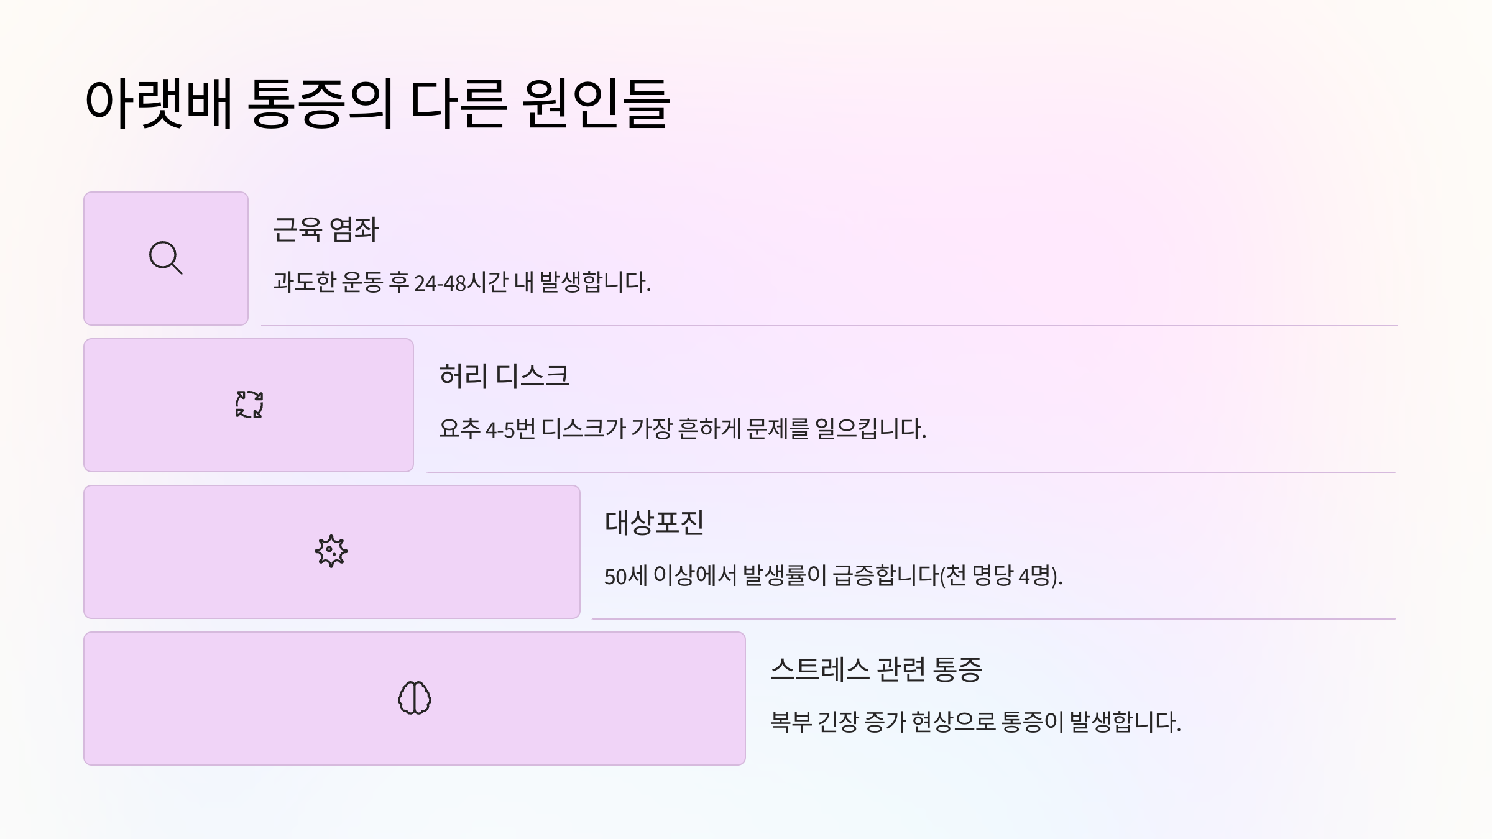Select the 50세 이상에서 발생률 description
The height and width of the screenshot is (839, 1492).
(x=834, y=575)
